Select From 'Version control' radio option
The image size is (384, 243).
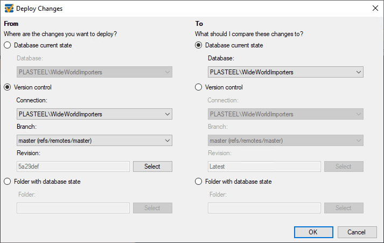point(8,87)
